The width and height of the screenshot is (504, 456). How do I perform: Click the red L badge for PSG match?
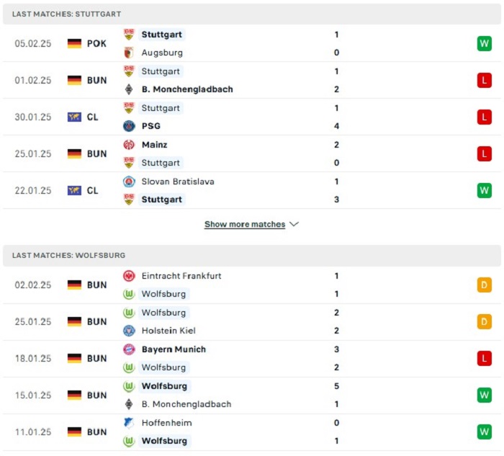pos(484,117)
